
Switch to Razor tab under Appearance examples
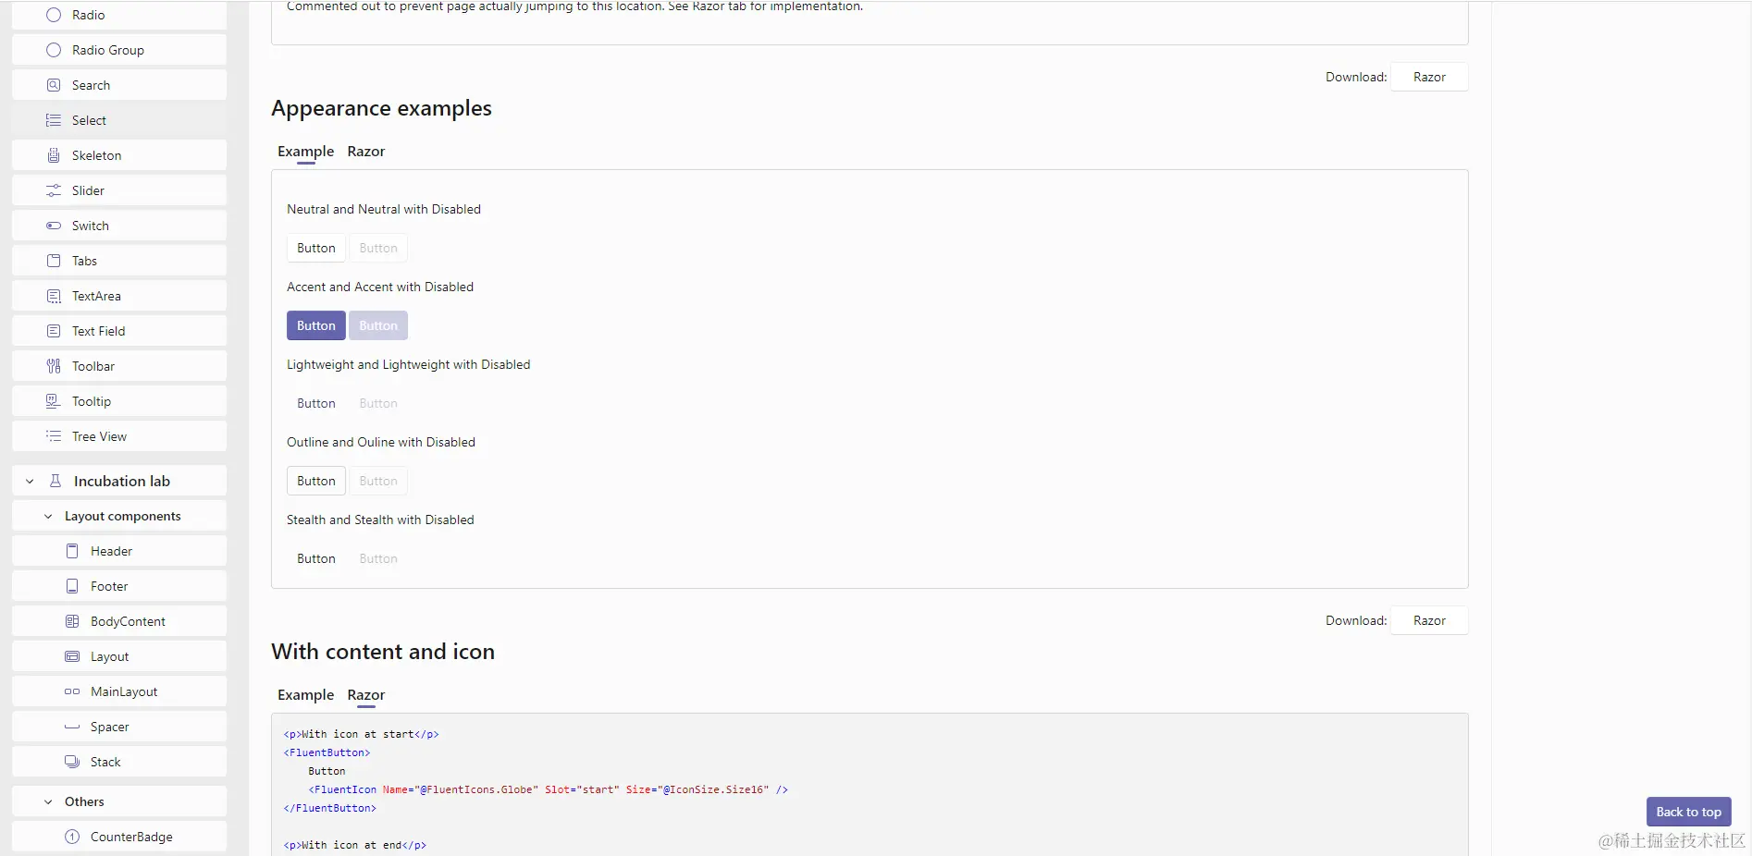(366, 152)
